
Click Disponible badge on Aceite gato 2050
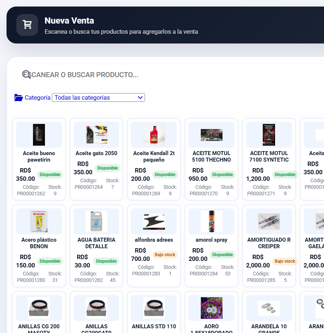(108, 168)
